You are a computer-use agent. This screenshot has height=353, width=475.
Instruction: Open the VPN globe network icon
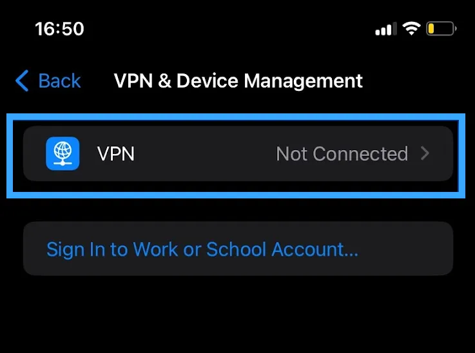coord(63,153)
